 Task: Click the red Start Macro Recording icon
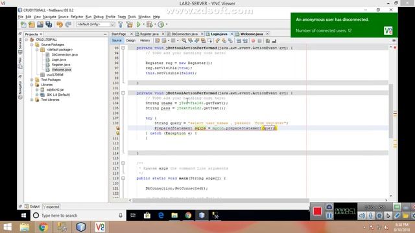point(254,41)
